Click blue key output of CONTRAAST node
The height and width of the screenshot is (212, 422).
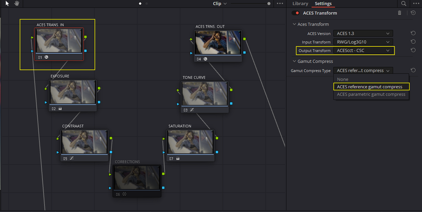[111, 152]
